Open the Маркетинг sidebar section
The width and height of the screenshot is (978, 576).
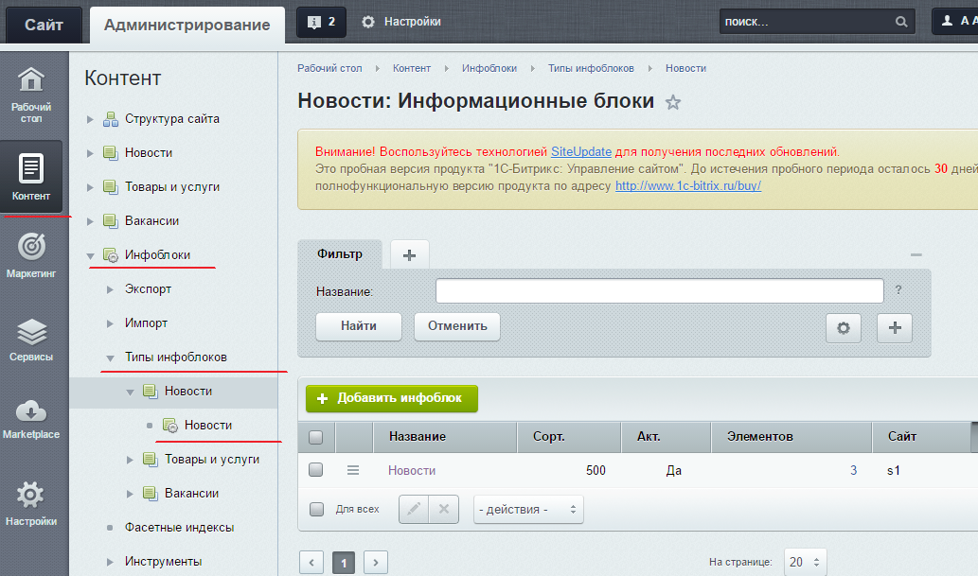point(30,255)
